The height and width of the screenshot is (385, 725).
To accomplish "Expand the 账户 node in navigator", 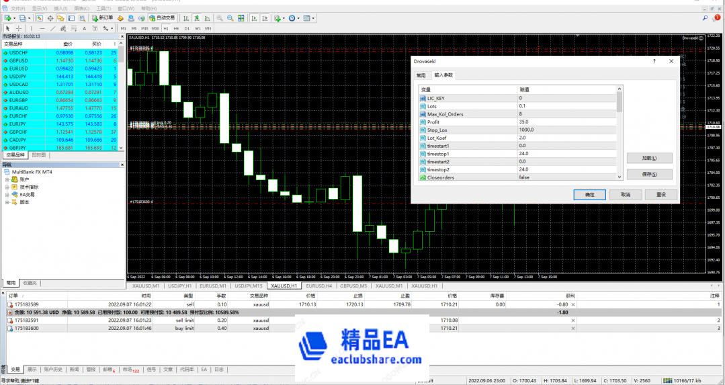I will [7, 179].
